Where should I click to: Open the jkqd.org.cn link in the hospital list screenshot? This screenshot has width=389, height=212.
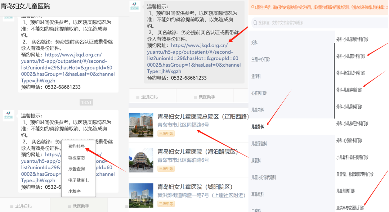194,58
